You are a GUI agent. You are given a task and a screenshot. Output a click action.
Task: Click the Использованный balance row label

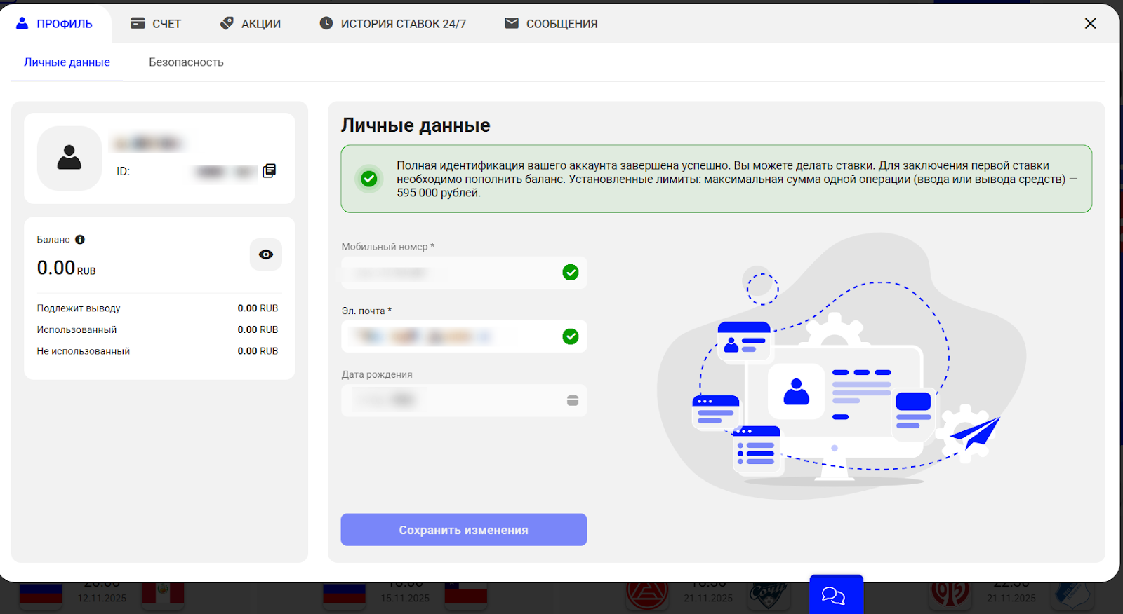77,329
